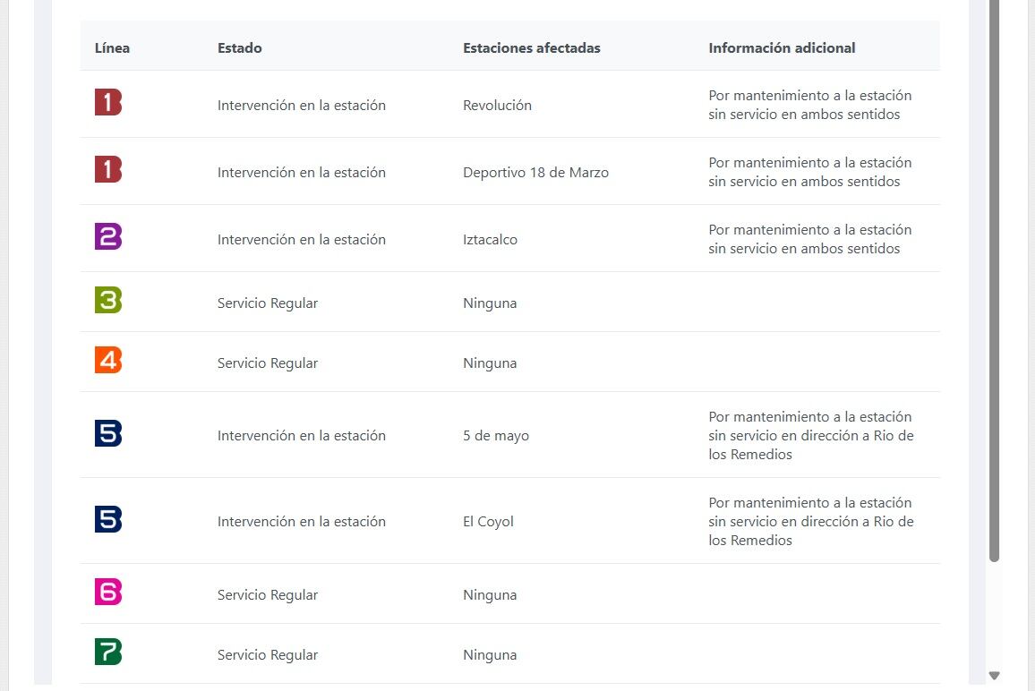Click the Estaciones afectadas column header
The width and height of the screenshot is (1035, 691).
(x=531, y=48)
